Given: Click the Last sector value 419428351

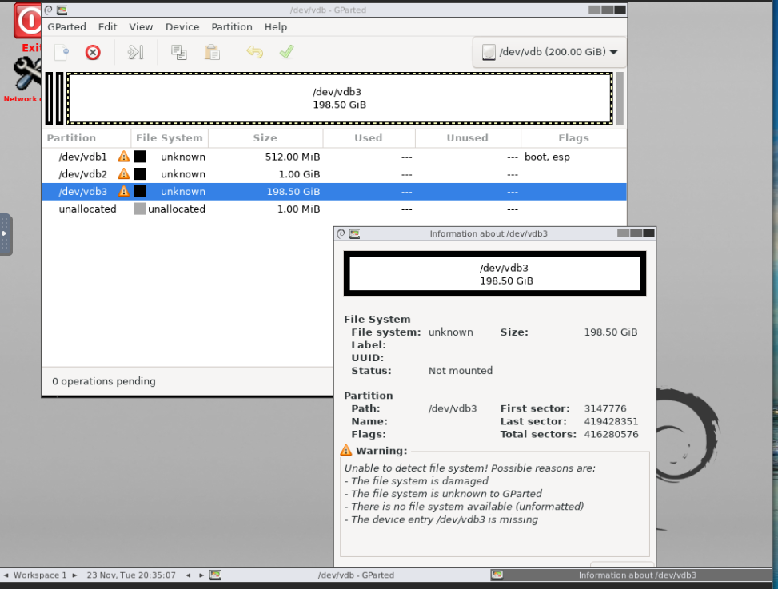Looking at the screenshot, I should [611, 421].
